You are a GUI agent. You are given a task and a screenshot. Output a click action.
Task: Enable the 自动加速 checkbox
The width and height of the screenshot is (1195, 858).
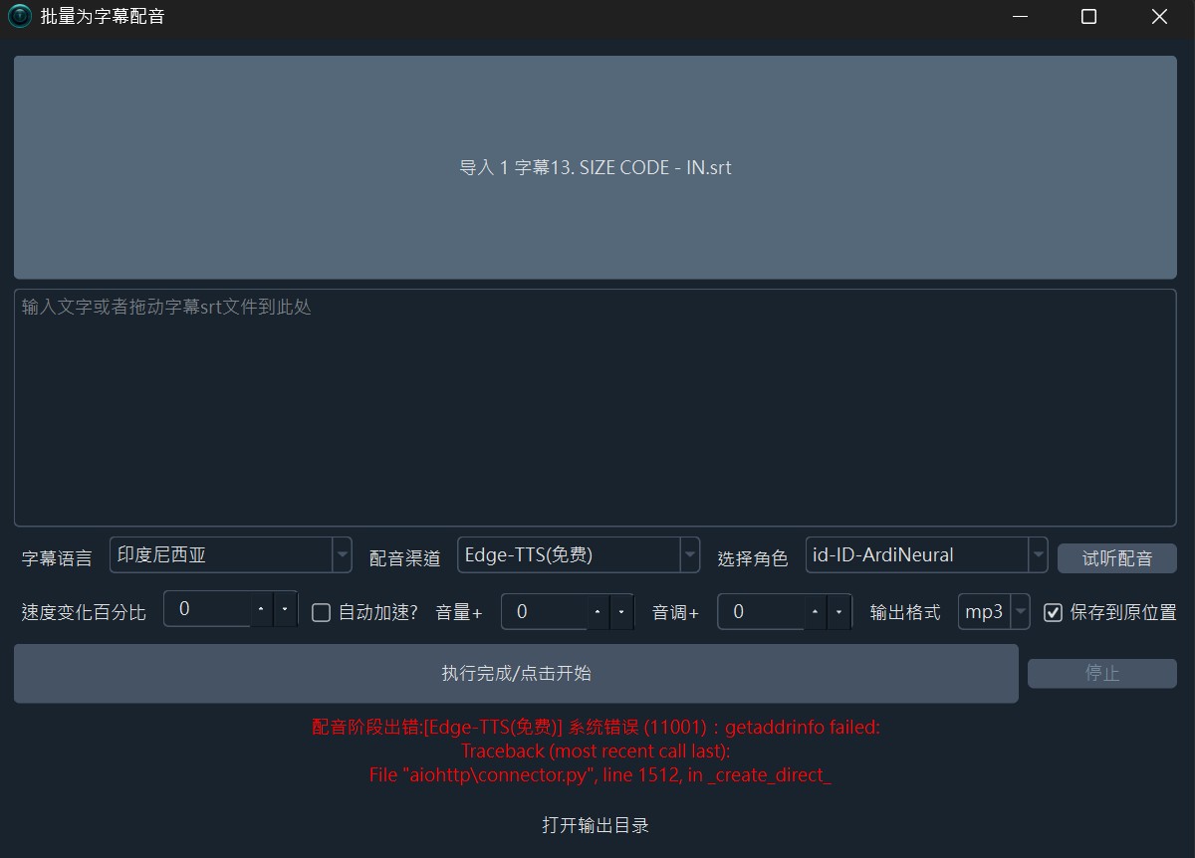click(x=321, y=613)
